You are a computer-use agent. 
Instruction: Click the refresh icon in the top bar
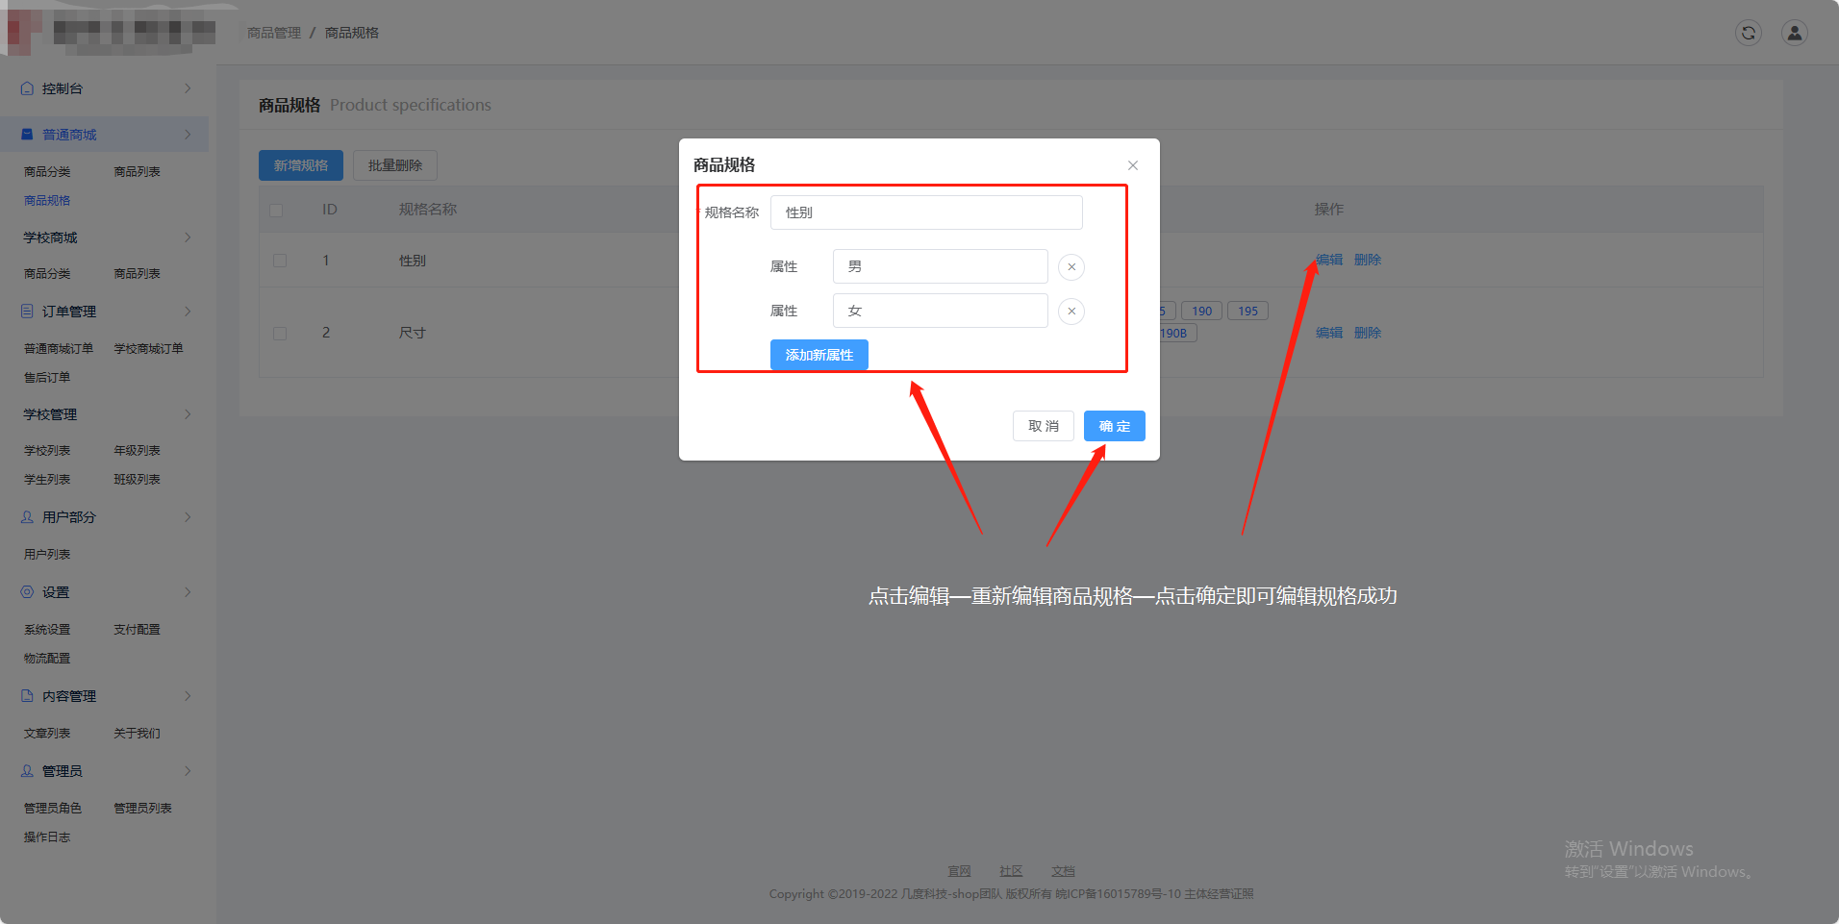click(1748, 32)
